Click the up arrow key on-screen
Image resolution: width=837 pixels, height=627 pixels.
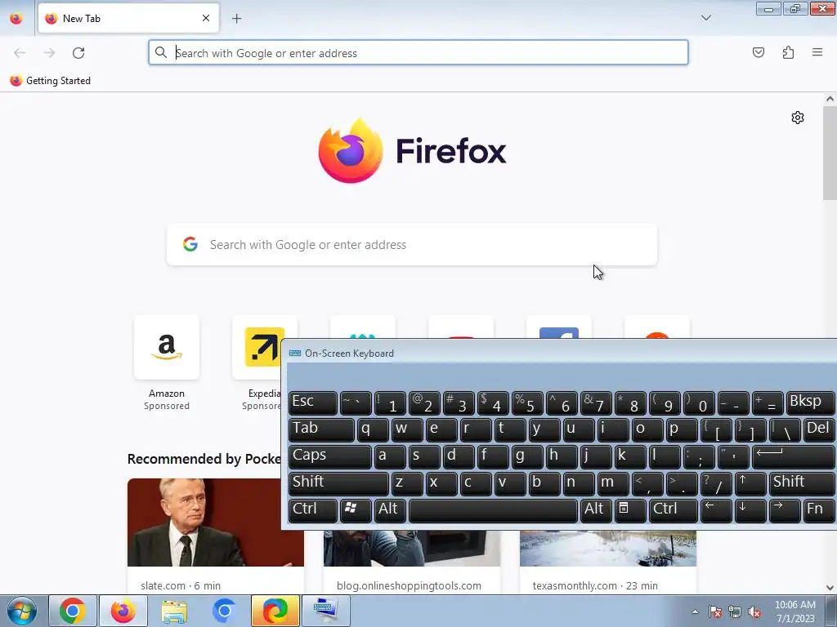[750, 483]
